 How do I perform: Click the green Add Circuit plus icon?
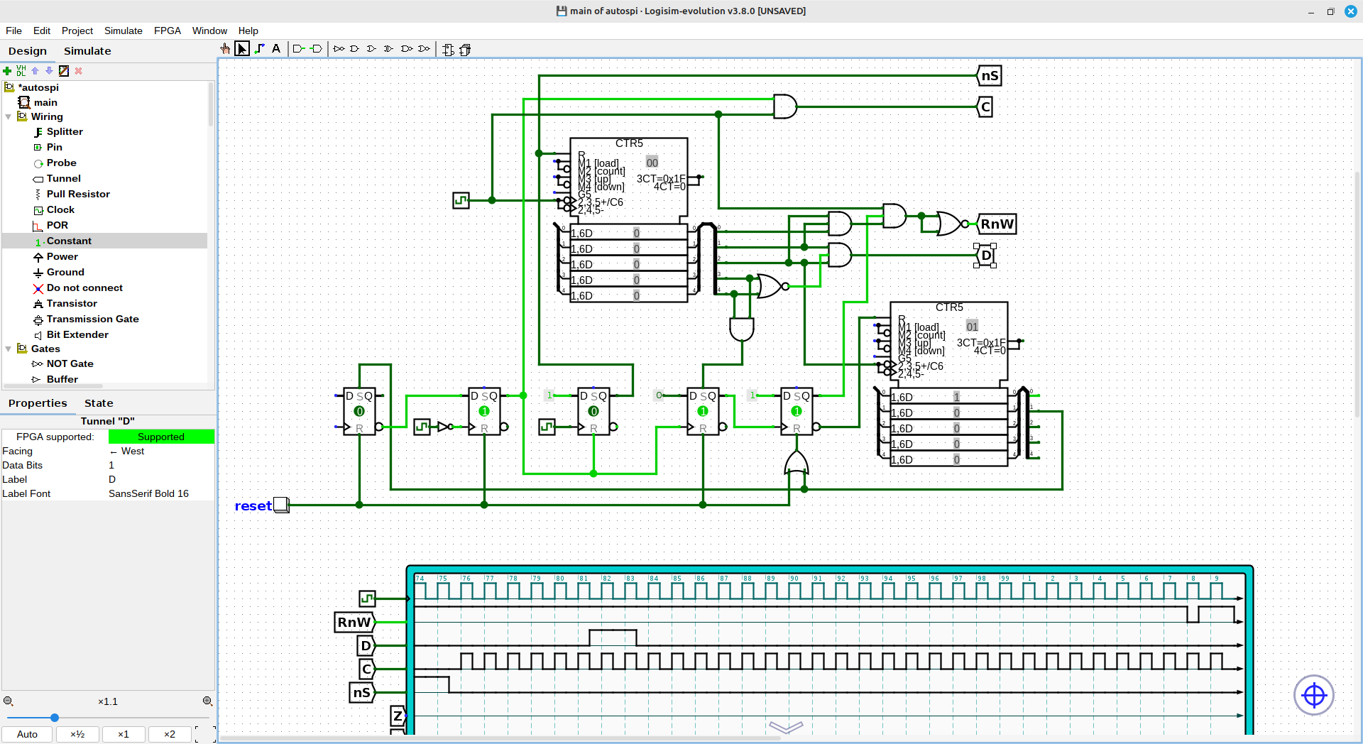(x=7, y=71)
